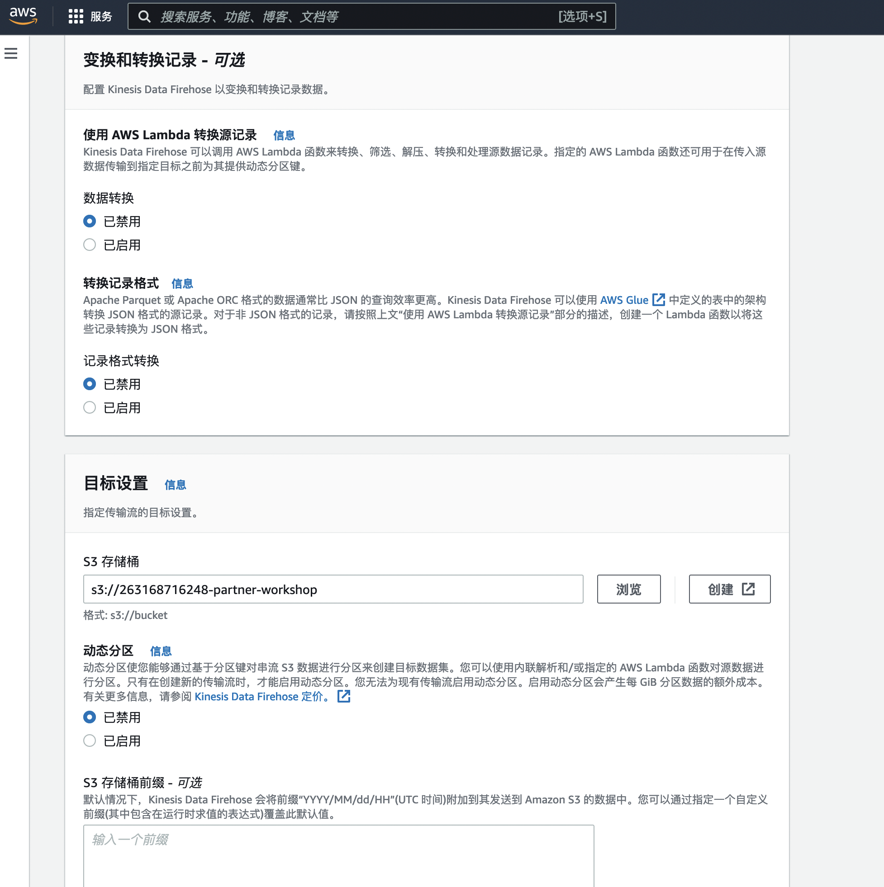This screenshot has width=884, height=887.
Task: Enable record format conversion option
Action: (x=90, y=408)
